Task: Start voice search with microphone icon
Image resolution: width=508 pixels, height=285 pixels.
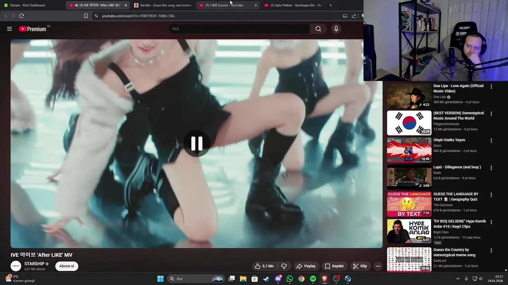Action: 336,29
